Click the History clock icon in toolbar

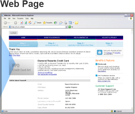click(x=56, y=23)
